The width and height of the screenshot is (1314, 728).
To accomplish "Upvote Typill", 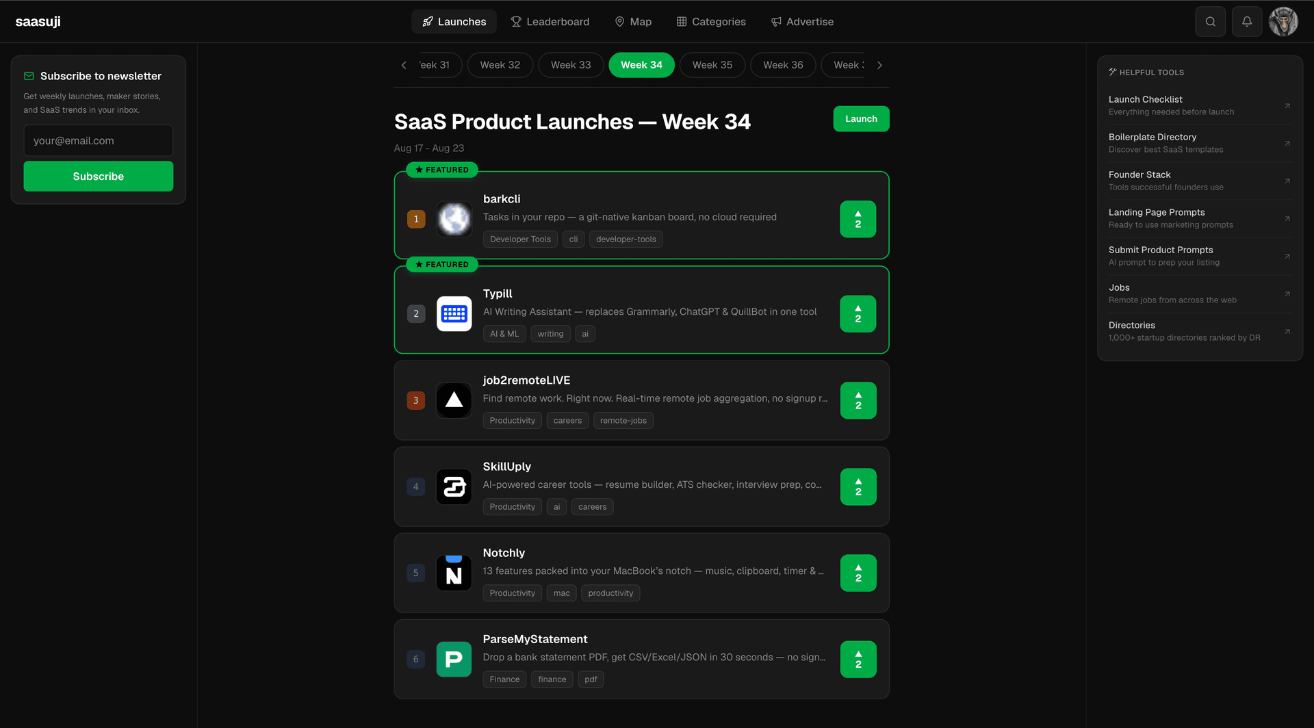I will point(858,313).
